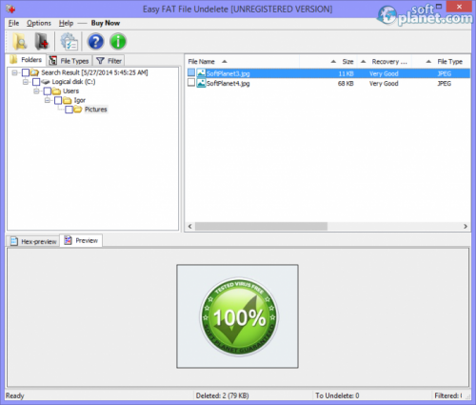The width and height of the screenshot is (476, 405).
Task: Collapse the Logical disk (C:) node
Action: coord(26,82)
